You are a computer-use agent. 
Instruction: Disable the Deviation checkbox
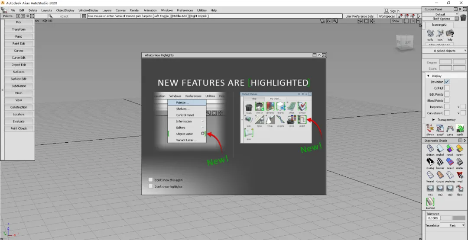447,82
